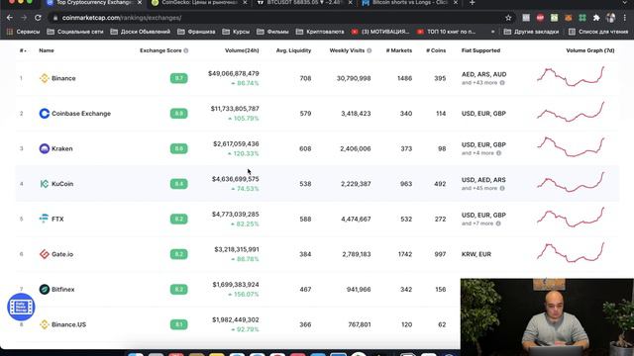Click the red AdBlock extension icon

(540, 18)
